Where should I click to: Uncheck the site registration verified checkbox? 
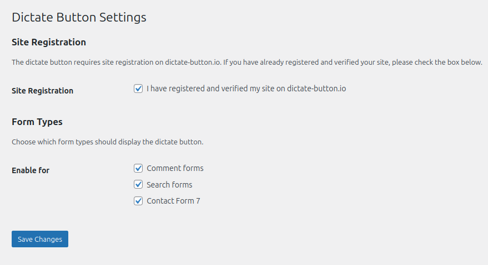[x=138, y=89]
